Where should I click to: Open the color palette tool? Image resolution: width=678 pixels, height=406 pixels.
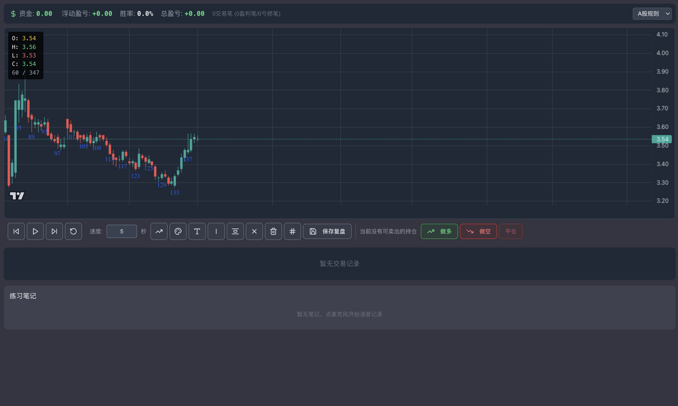[x=178, y=232]
